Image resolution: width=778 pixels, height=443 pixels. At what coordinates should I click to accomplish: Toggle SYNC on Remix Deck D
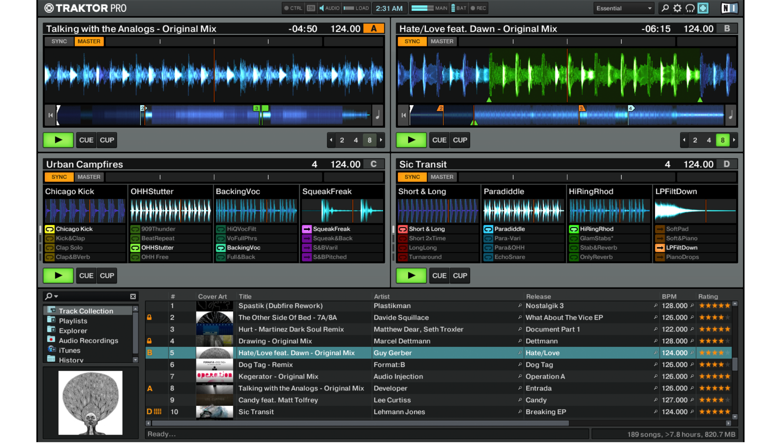point(412,177)
